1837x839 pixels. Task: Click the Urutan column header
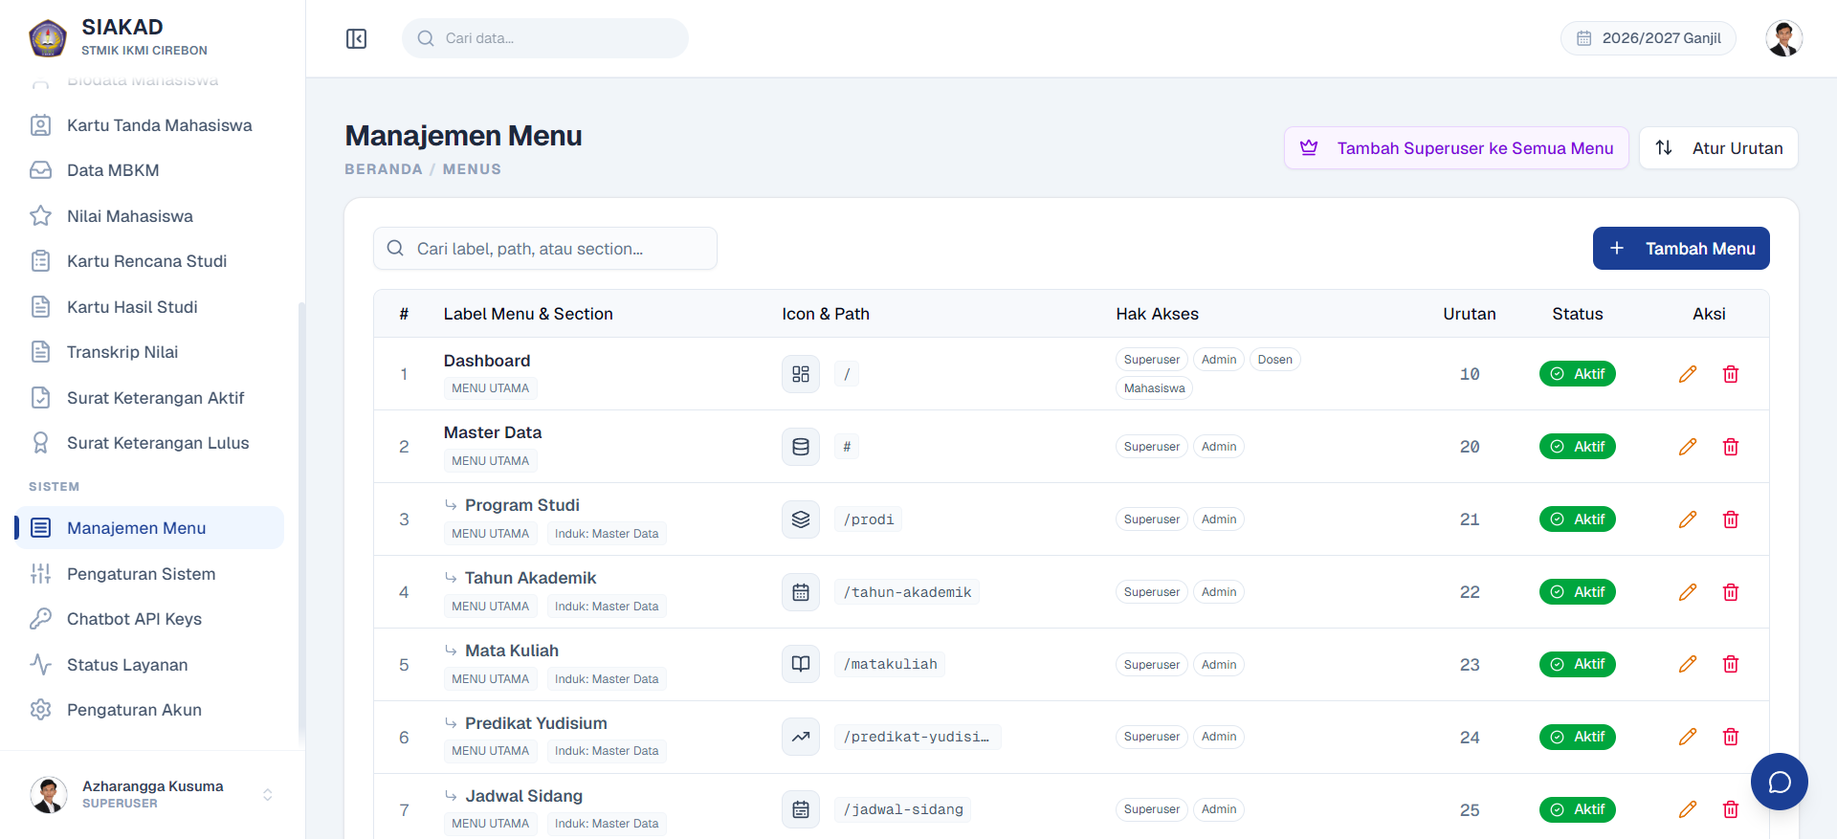click(1470, 314)
